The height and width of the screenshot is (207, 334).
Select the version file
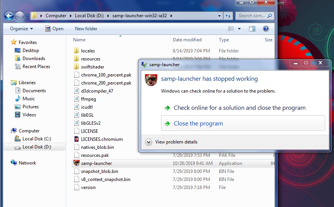pyautogui.click(x=88, y=187)
